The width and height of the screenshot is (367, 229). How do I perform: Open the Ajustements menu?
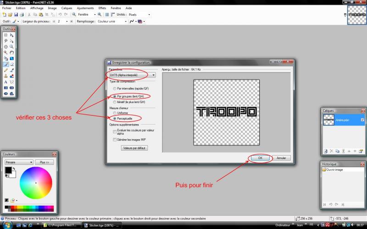point(85,8)
